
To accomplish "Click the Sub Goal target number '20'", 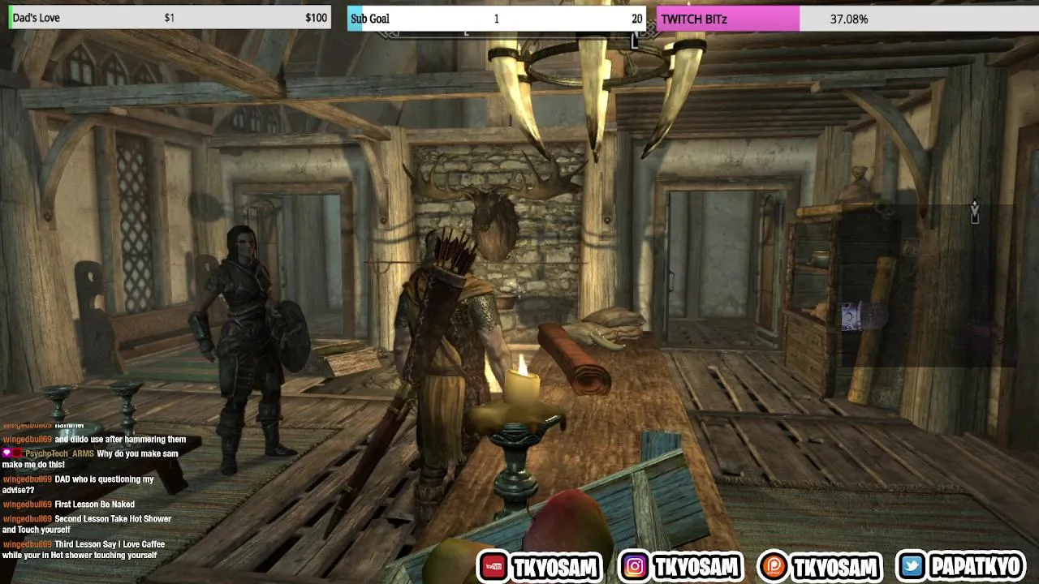I will 636,19.
